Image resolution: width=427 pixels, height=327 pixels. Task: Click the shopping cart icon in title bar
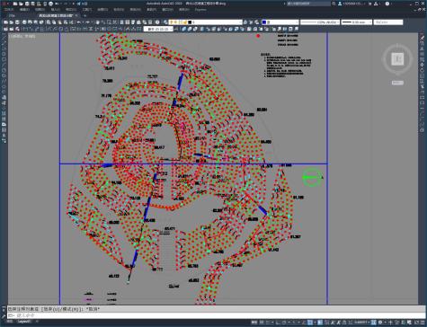(x=369, y=4)
